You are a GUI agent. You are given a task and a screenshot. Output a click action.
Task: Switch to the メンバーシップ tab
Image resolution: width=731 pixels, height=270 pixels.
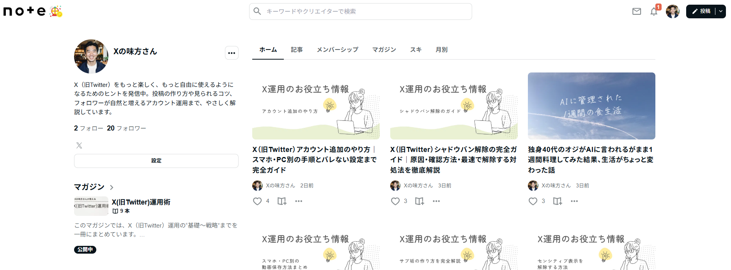[338, 50]
